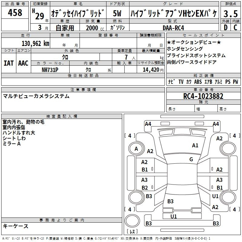Screen dimensions: 242x242
Task: Click equipment item PS
Action: (228, 82)
